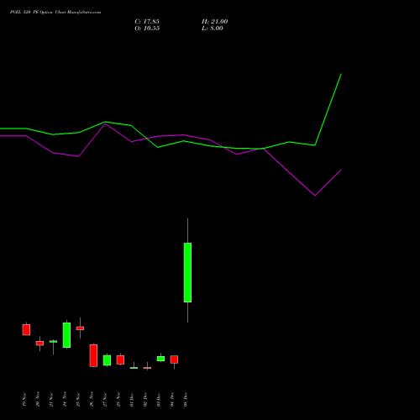This screenshot has height=420, width=420.
Task: Click the close value C: 17.85
Action: tap(147, 22)
